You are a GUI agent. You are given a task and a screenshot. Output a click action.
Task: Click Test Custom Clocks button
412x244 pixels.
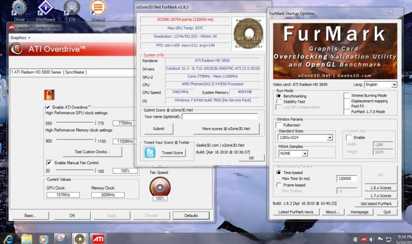[x=92, y=152]
